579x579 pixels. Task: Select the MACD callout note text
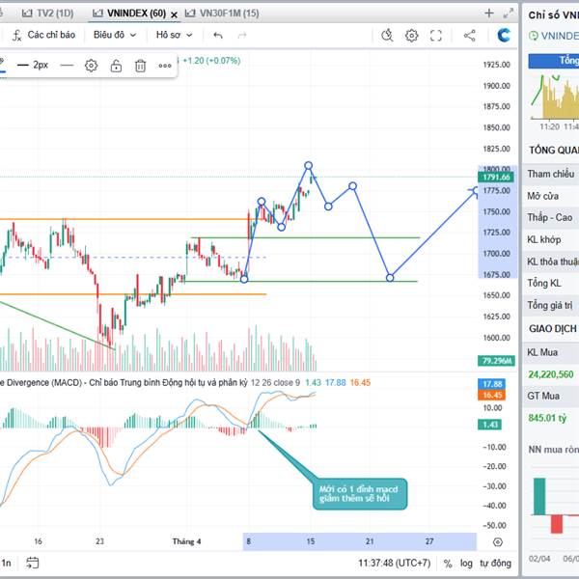pos(359,494)
